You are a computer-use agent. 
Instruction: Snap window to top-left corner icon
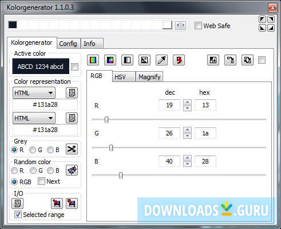coord(263,20)
